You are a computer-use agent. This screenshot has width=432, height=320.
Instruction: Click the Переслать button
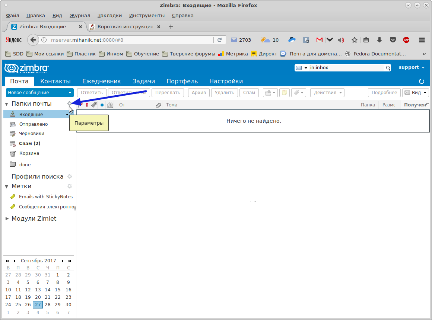pyautogui.click(x=168, y=93)
